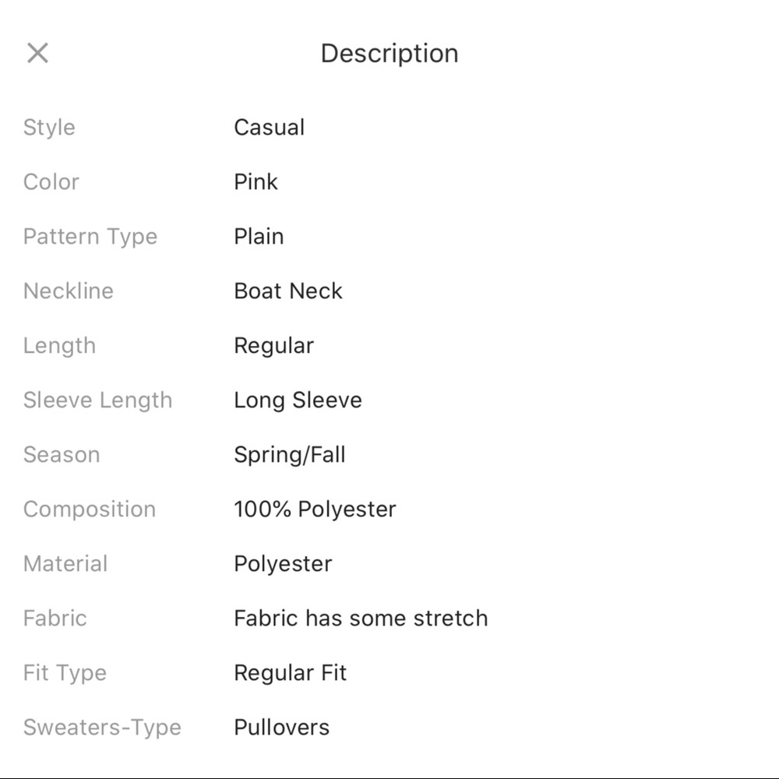Viewport: 779px width, 779px height.
Task: Tap the Pattern Type label
Action: point(90,237)
